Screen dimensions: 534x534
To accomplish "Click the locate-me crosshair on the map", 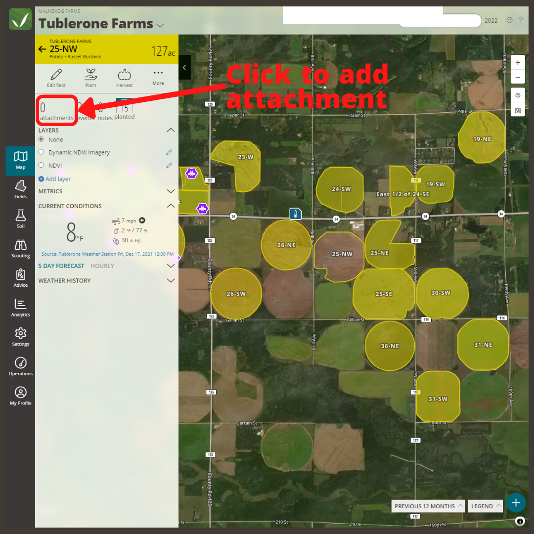I will 518,95.
